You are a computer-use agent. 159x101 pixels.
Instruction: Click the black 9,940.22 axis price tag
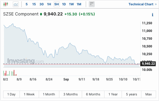(x=148, y=64)
